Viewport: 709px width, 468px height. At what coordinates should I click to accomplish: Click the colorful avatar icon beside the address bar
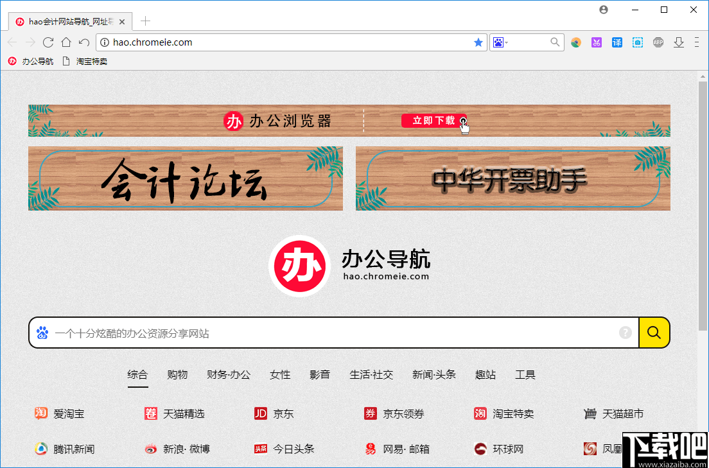pyautogui.click(x=576, y=42)
